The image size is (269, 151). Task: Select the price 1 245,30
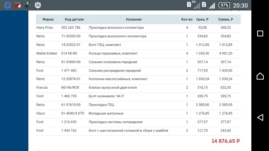tap(202, 53)
